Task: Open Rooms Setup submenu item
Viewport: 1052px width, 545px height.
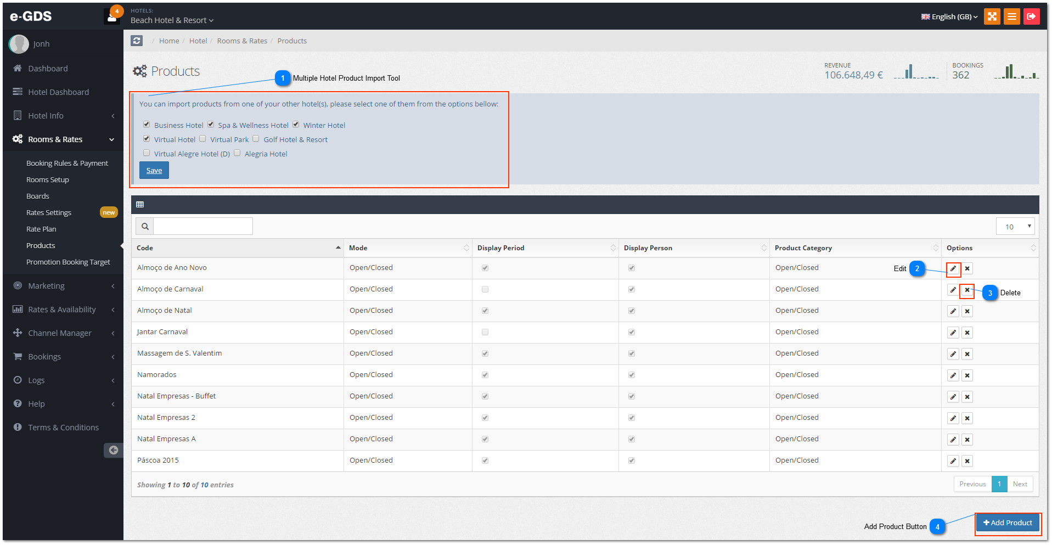Action: pos(48,179)
